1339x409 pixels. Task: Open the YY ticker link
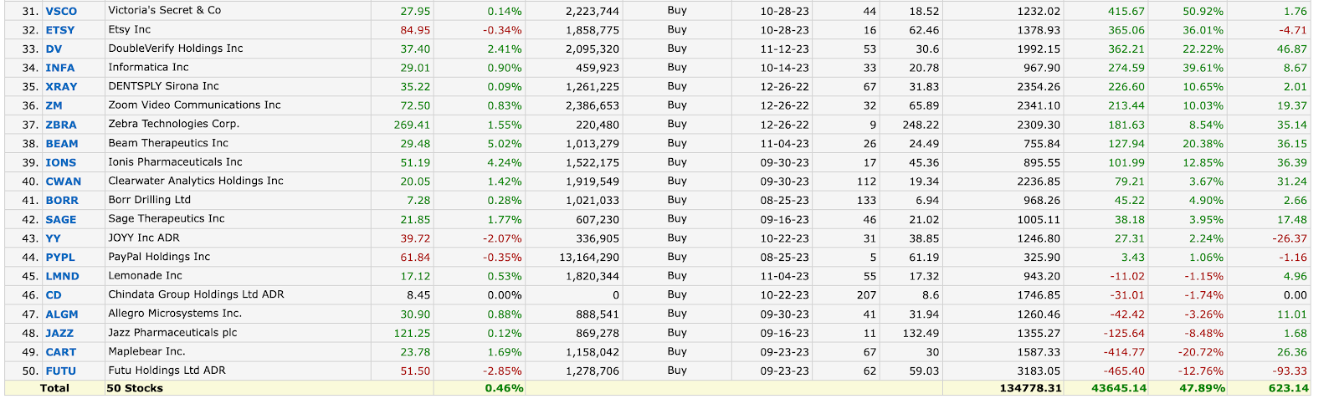coord(53,238)
